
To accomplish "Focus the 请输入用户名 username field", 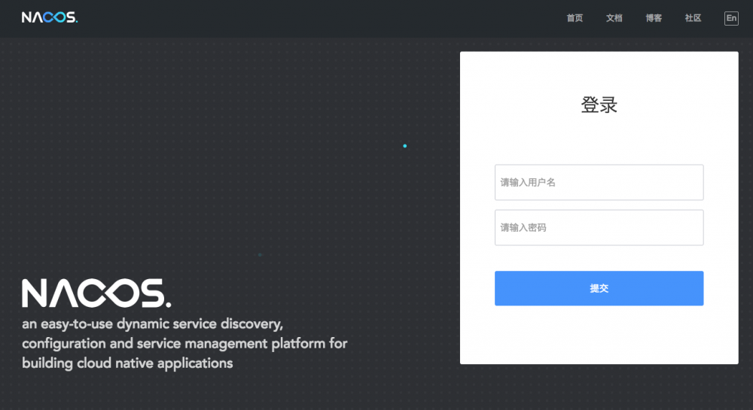I will click(599, 182).
